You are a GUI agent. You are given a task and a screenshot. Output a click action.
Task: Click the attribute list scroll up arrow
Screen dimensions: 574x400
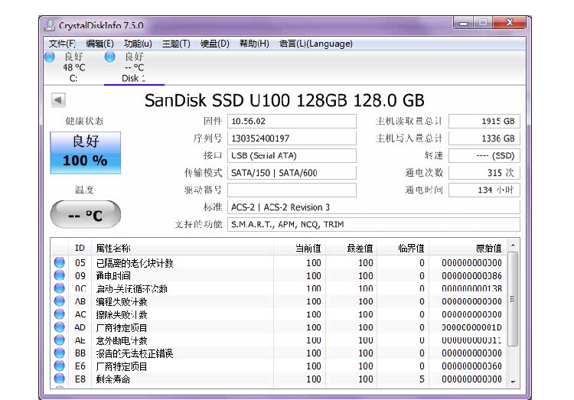coord(514,245)
